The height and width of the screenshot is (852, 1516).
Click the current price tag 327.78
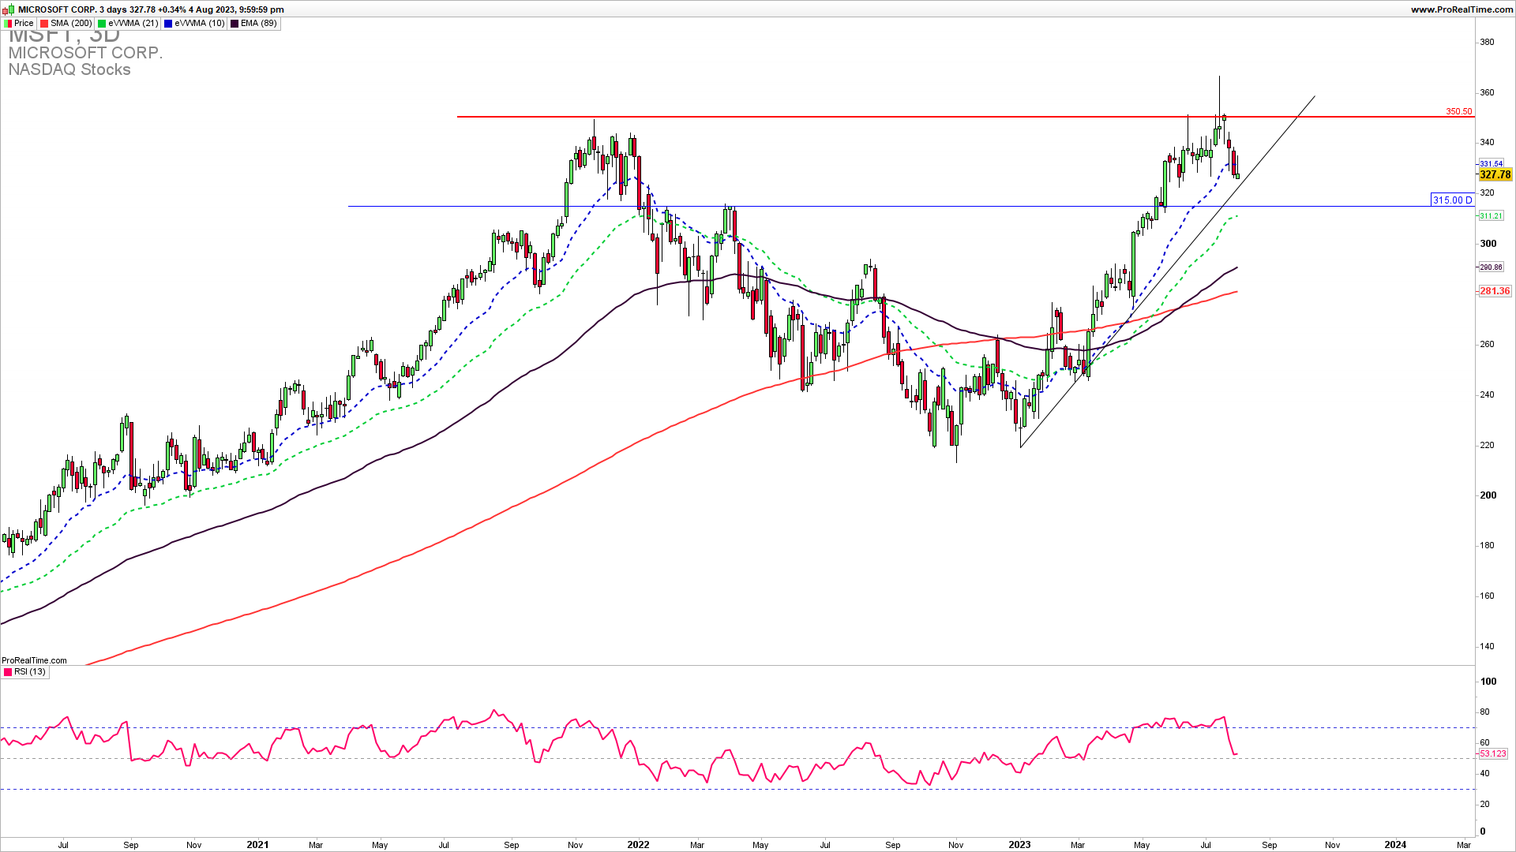click(1495, 175)
